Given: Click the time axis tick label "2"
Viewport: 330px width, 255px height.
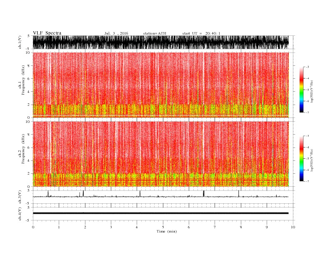Looking at the screenshot, I should tap(85, 227).
